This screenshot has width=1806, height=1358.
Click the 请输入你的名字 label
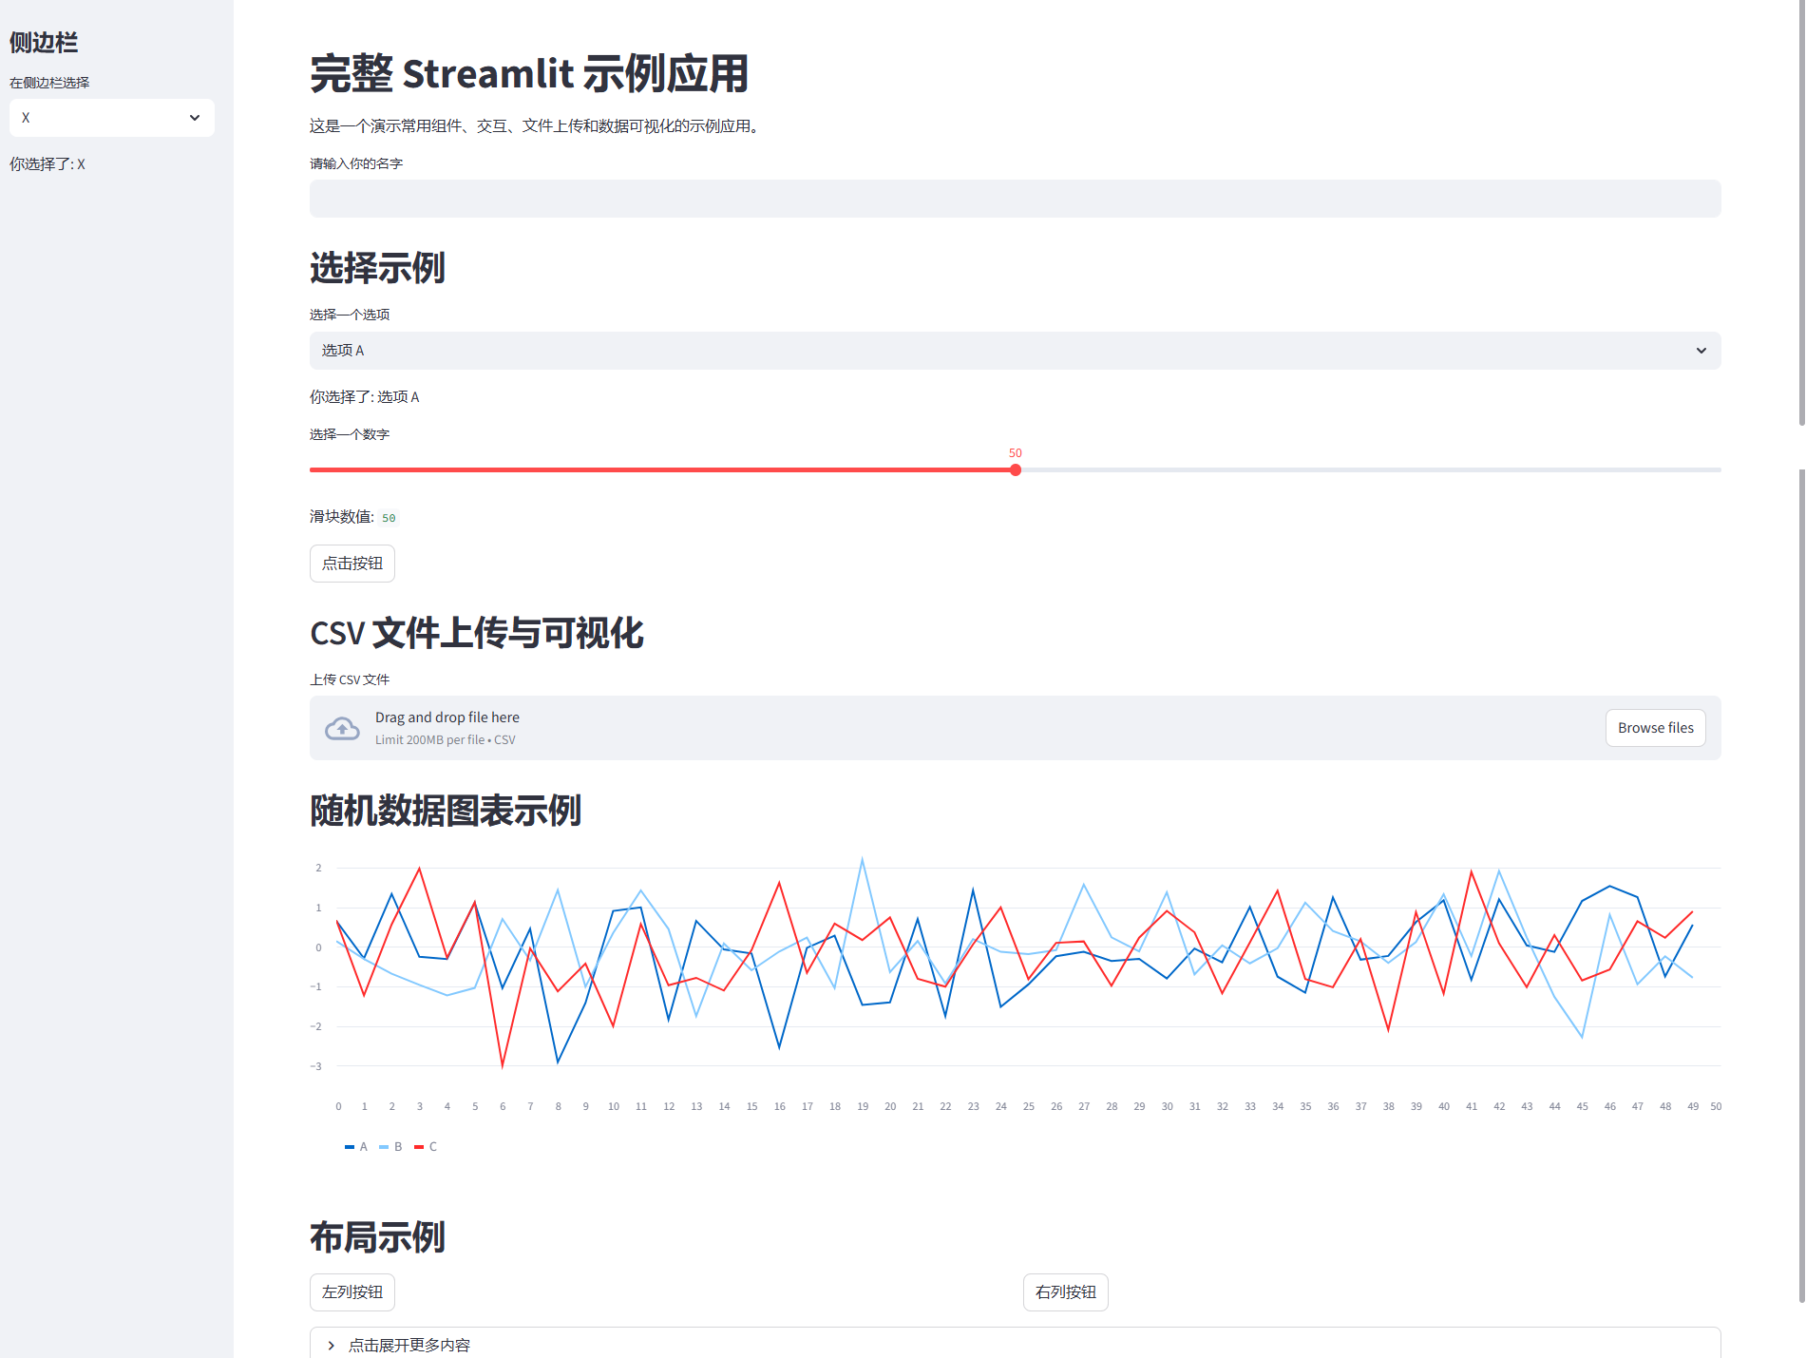[356, 163]
